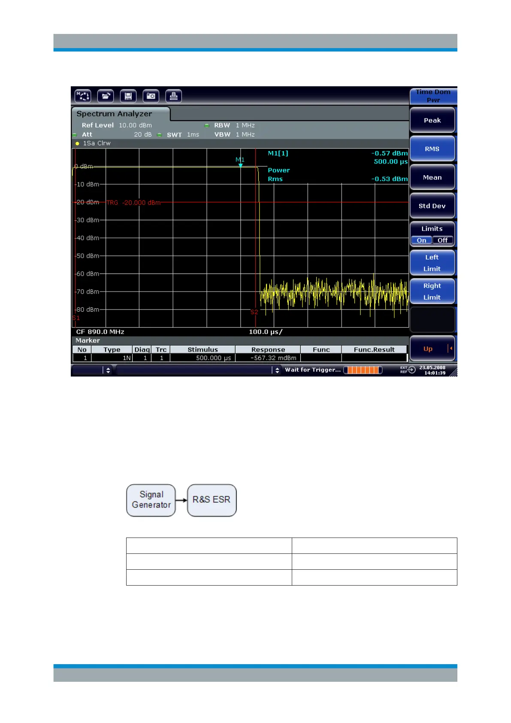Go Up one menu level
The width and height of the screenshot is (511, 723).
pyautogui.click(x=432, y=349)
